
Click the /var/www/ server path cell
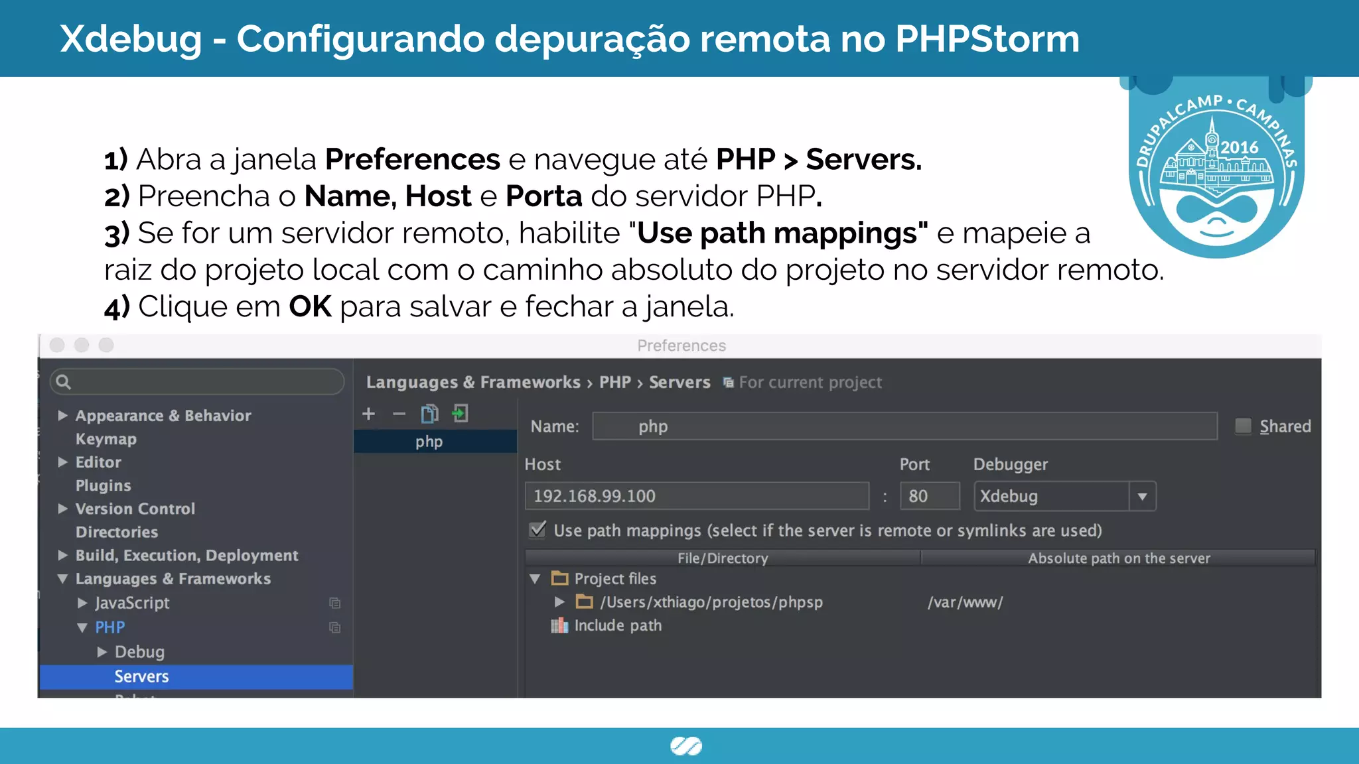[x=966, y=602]
